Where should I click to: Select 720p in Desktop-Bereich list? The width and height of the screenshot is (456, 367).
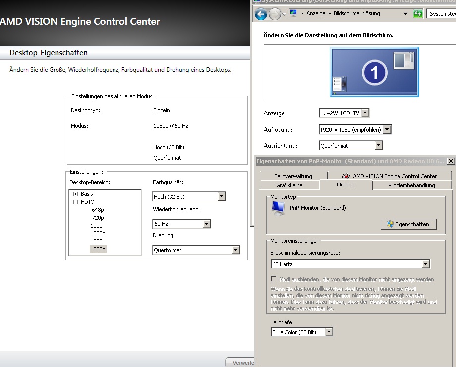point(98,218)
